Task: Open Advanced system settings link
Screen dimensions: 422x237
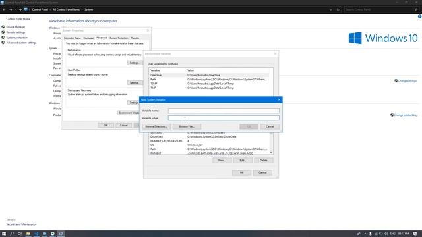Action: coord(21,43)
